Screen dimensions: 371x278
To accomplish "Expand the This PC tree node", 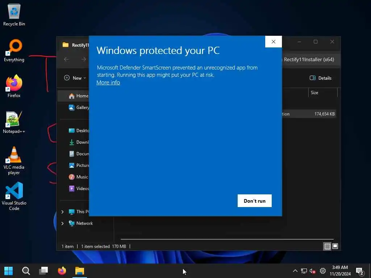I will (62, 212).
